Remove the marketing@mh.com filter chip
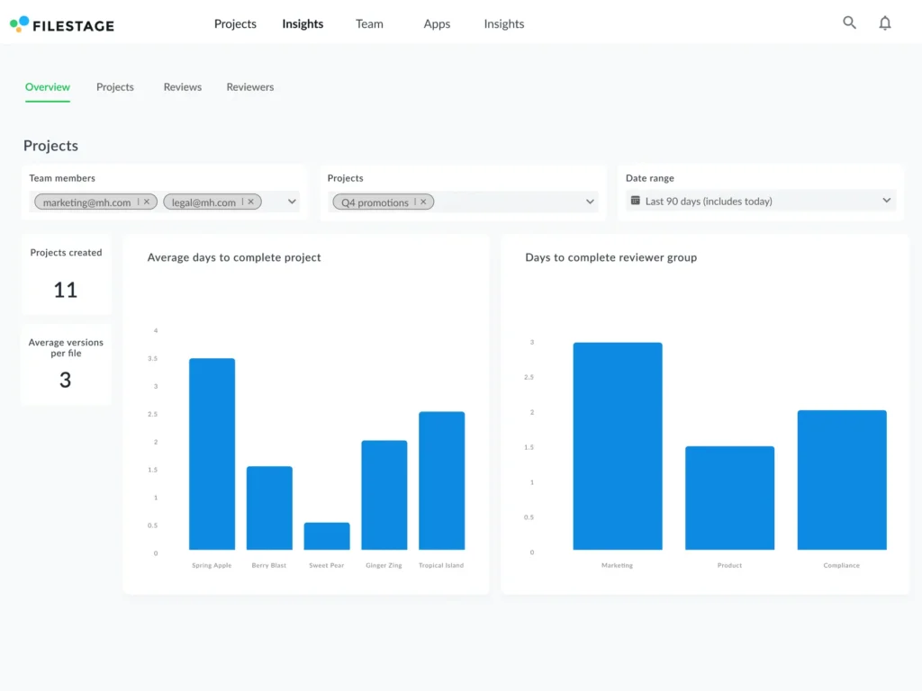Image resolution: width=922 pixels, height=691 pixels. point(148,202)
